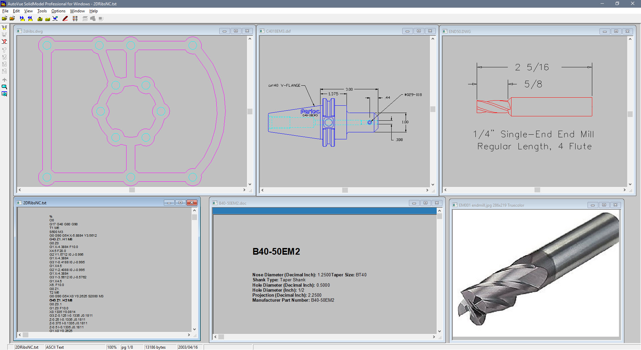Click scroll-up arrow in END50.DWG window
This screenshot has width=641, height=350.
pyautogui.click(x=630, y=39)
